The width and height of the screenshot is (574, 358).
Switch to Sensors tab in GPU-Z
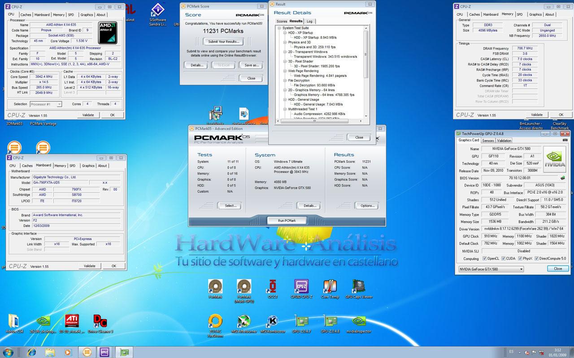pos(488,141)
